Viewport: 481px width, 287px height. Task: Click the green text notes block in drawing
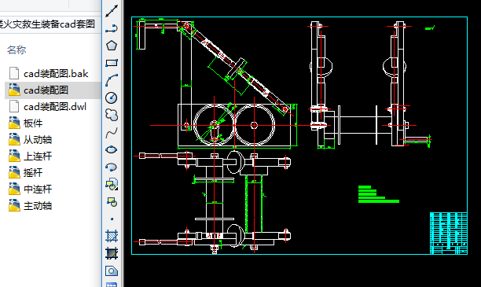[x=379, y=194]
